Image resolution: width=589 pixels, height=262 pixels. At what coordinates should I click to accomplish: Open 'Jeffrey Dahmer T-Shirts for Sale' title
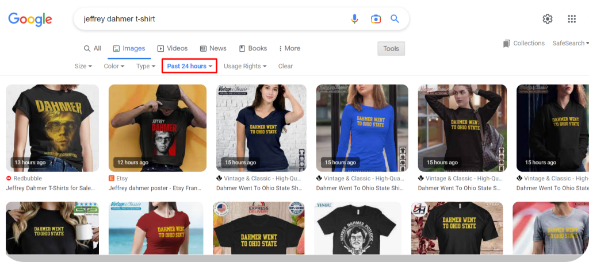[x=51, y=188]
